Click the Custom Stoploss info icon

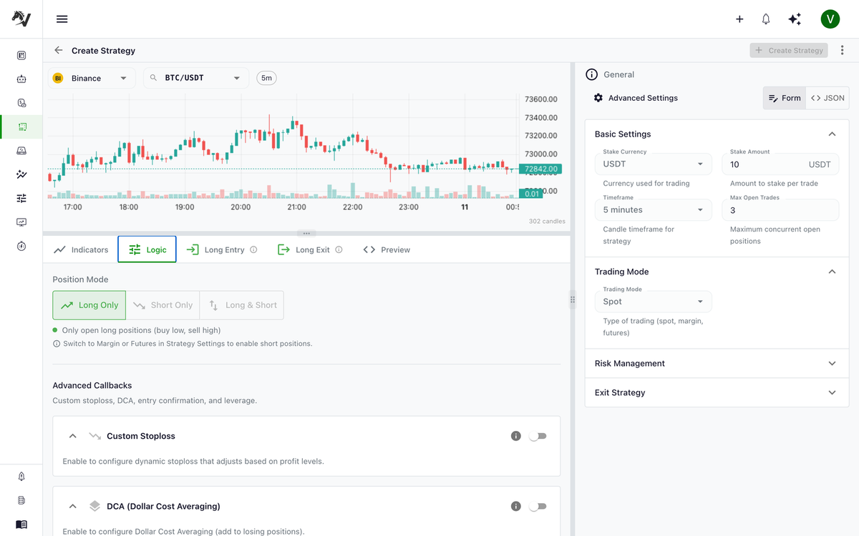point(515,436)
